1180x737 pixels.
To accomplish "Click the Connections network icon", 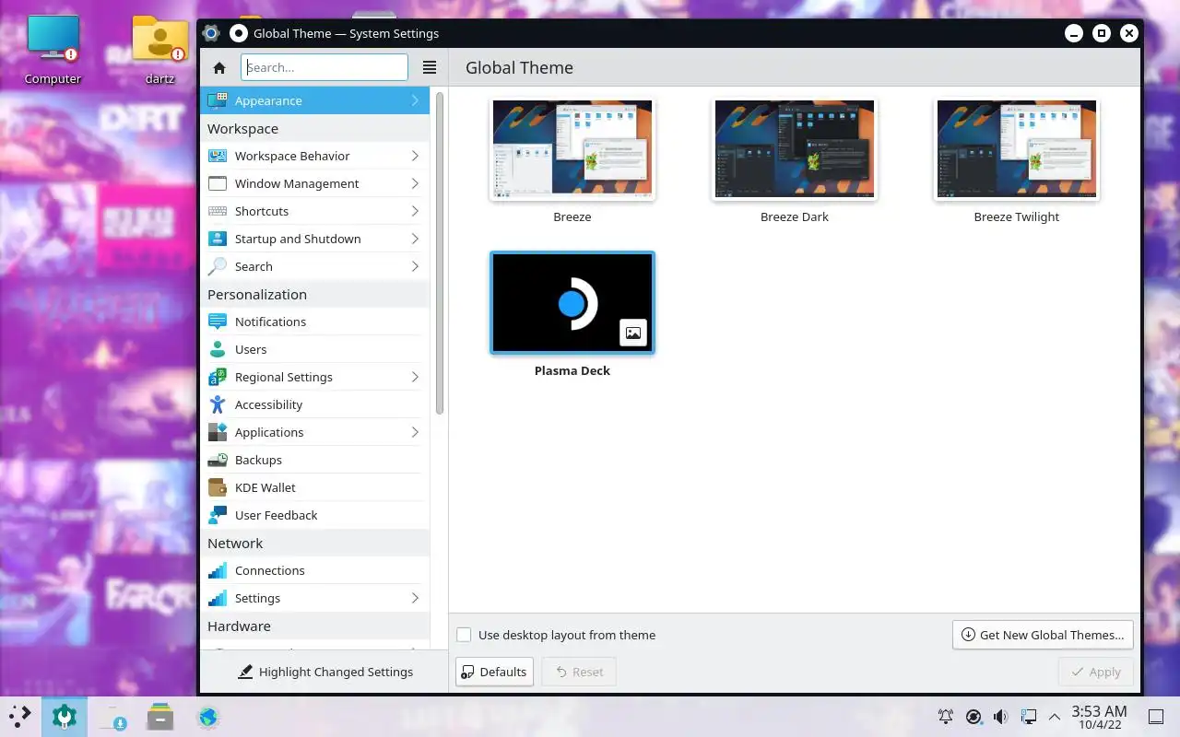I will [x=218, y=570].
